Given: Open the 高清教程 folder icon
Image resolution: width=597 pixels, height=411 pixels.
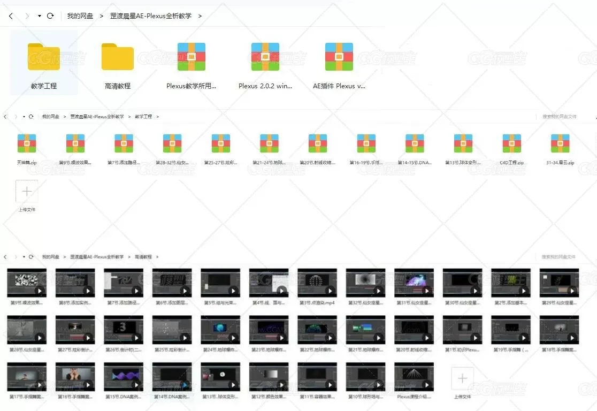Looking at the screenshot, I should [x=118, y=57].
